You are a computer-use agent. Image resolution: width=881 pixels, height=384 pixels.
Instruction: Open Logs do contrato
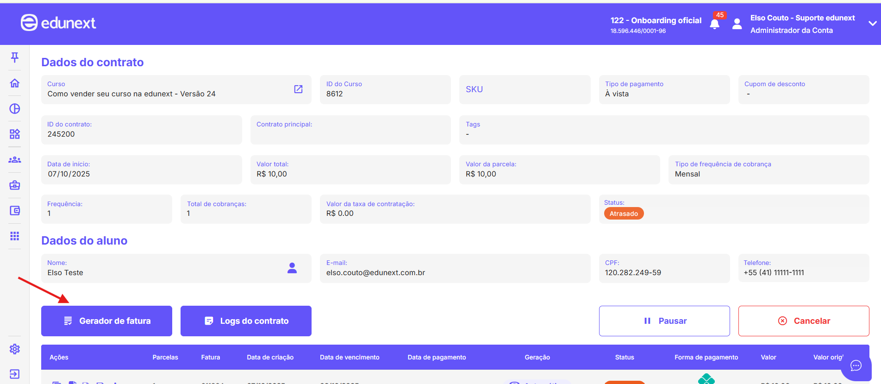246,321
